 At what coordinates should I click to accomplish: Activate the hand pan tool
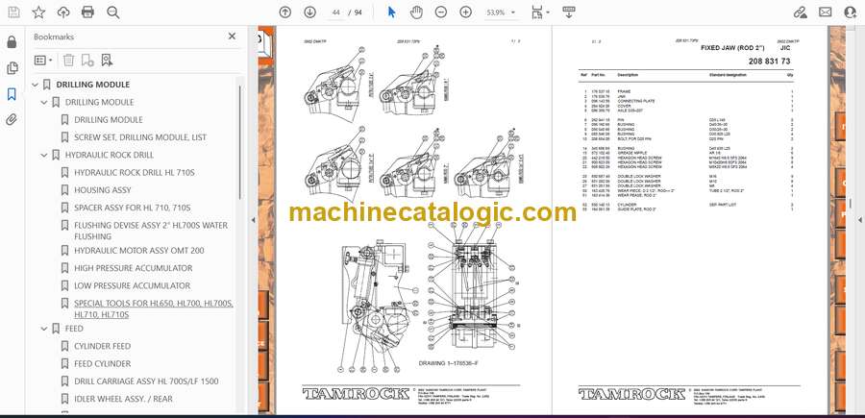tap(416, 12)
